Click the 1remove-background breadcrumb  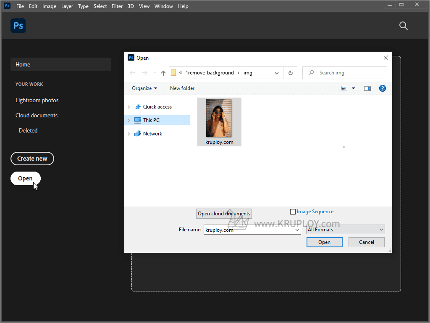210,73
